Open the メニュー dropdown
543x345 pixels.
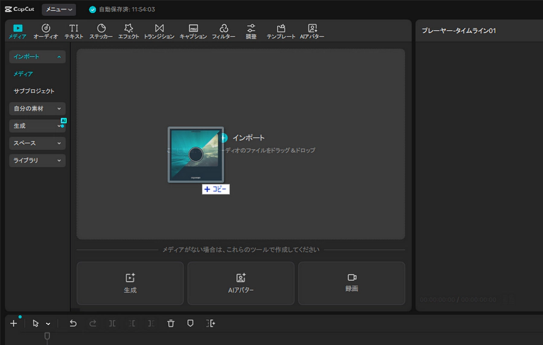[59, 10]
